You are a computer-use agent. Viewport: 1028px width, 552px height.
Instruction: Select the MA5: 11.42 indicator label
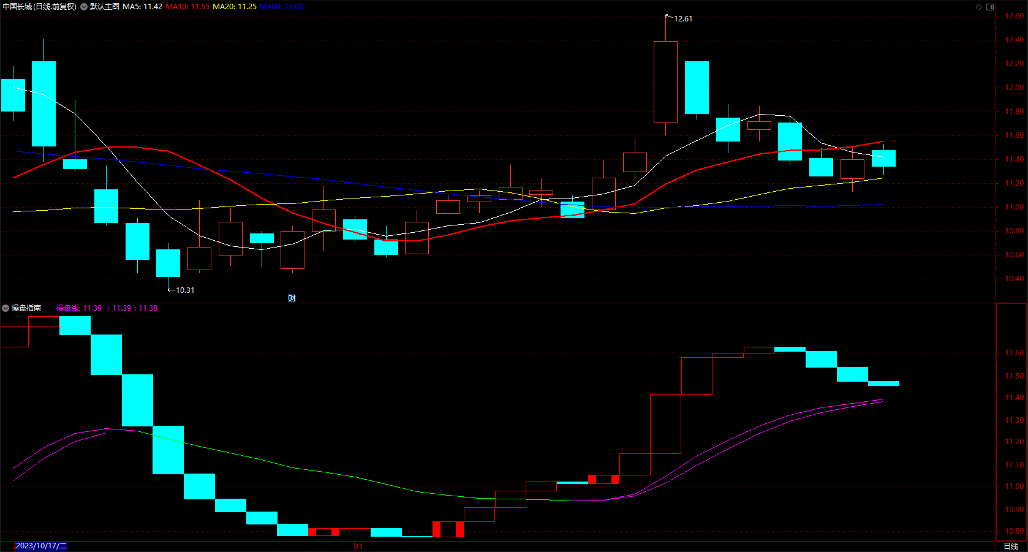coord(142,7)
